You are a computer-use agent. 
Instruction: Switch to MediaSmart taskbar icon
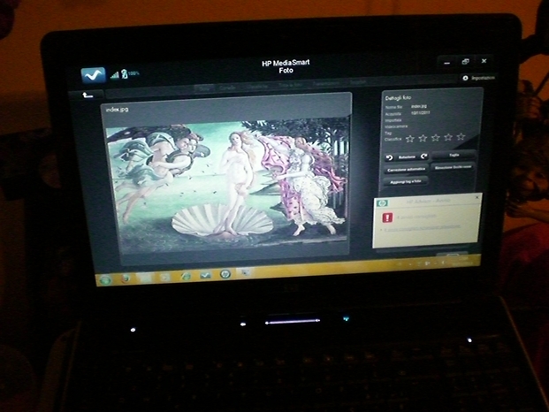pyautogui.click(x=205, y=275)
